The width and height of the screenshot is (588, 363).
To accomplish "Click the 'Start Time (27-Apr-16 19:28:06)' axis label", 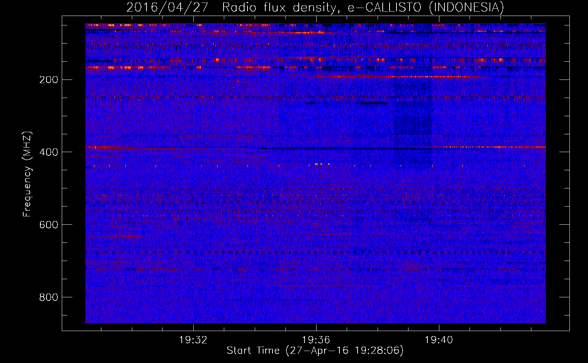I will 315,351.
